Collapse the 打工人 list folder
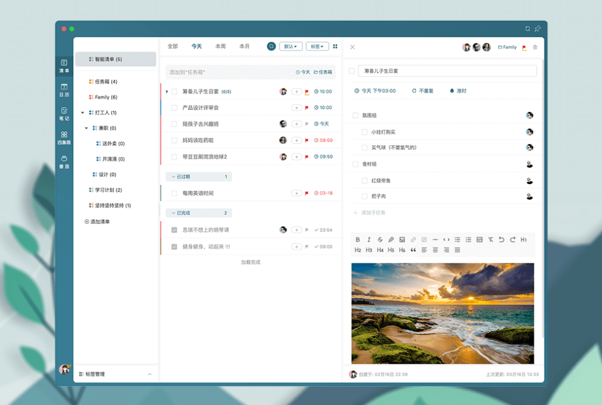Image resolution: width=602 pixels, height=405 pixels. pos(82,113)
